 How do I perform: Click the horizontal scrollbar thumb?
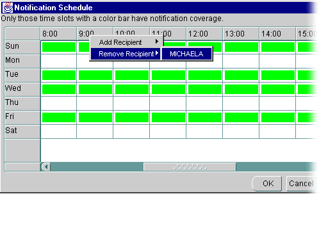pos(190,167)
